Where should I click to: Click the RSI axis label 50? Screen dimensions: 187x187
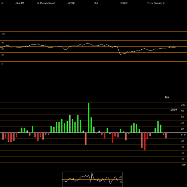click(3, 49)
